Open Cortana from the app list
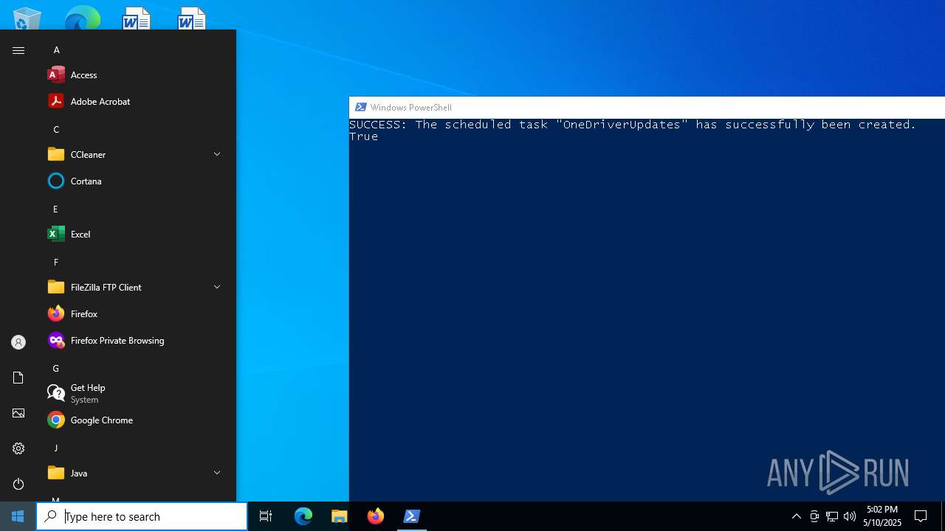The image size is (945, 531). [136, 181]
